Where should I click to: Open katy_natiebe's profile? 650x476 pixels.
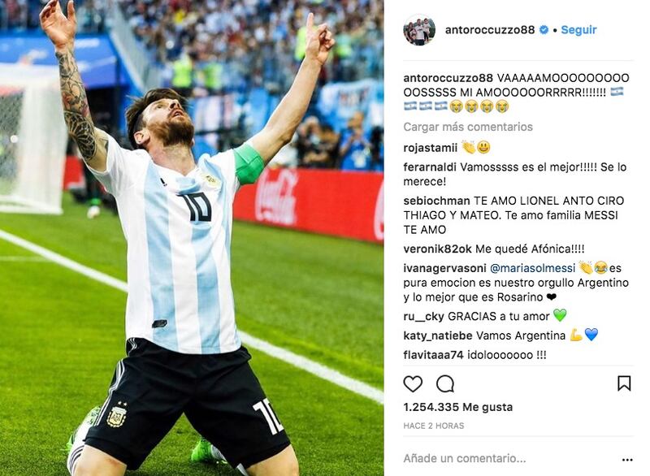[438, 336]
